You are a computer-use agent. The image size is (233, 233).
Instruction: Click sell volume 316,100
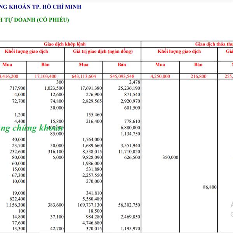tap(56, 151)
